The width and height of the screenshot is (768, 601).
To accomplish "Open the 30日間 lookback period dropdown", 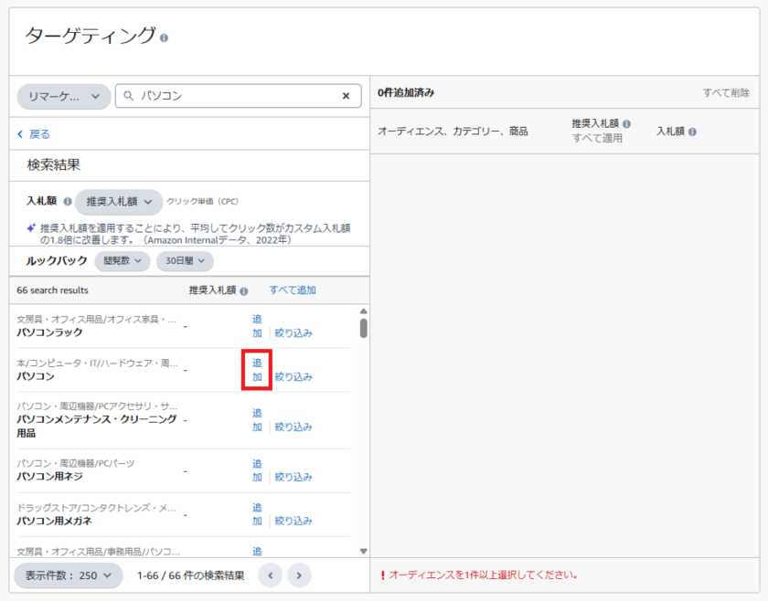I will coord(184,261).
